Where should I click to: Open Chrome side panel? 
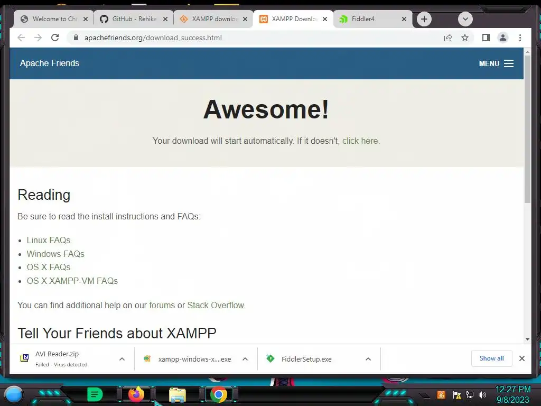[x=486, y=38]
